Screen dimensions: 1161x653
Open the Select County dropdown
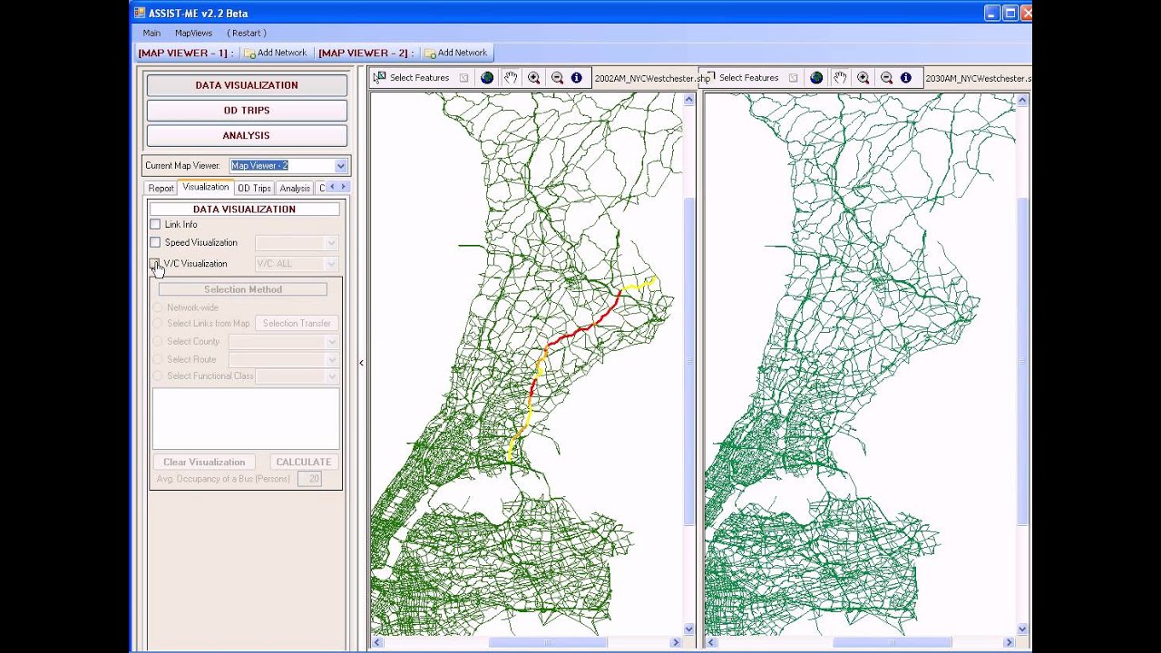(x=331, y=342)
